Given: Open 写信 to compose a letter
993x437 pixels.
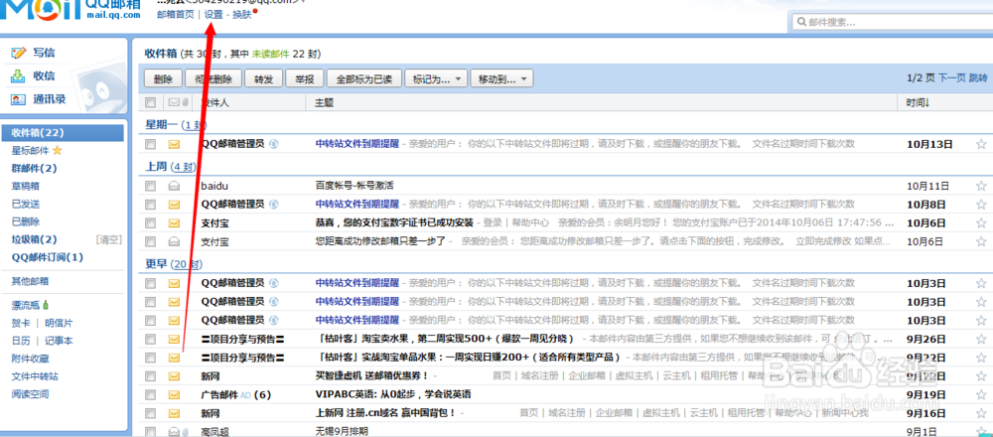Looking at the screenshot, I should click(x=43, y=53).
